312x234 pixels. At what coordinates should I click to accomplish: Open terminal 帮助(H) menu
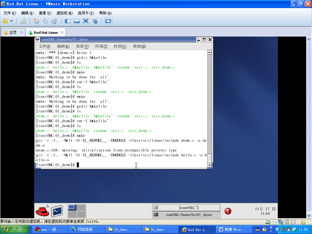(139, 46)
